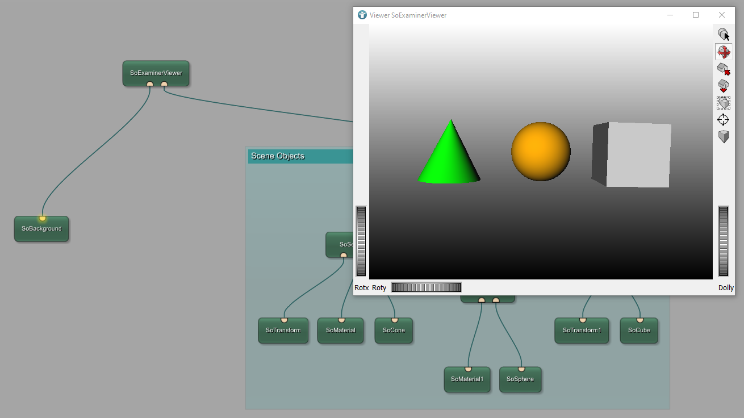Click the Dolly thumbwheel
Image resolution: width=744 pixels, height=418 pixels.
point(723,241)
